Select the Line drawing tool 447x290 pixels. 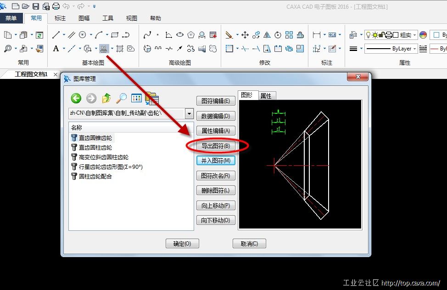point(56,35)
